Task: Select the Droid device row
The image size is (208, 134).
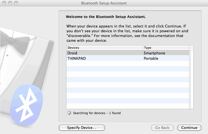Action: (104, 53)
